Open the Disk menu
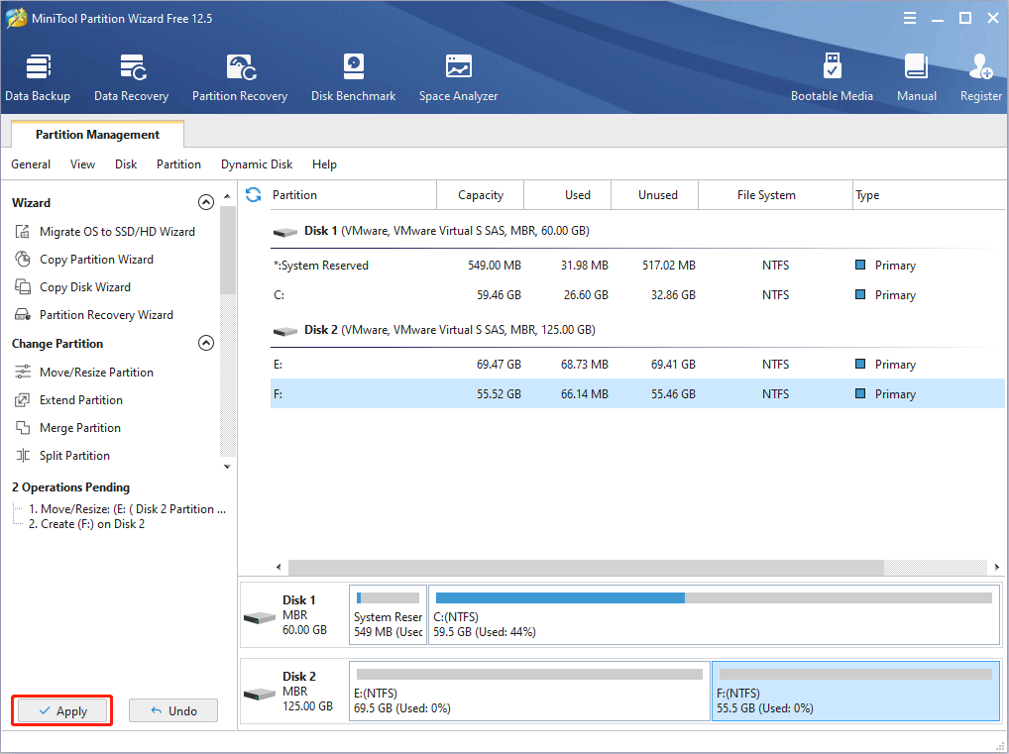1009x754 pixels. pos(126,164)
